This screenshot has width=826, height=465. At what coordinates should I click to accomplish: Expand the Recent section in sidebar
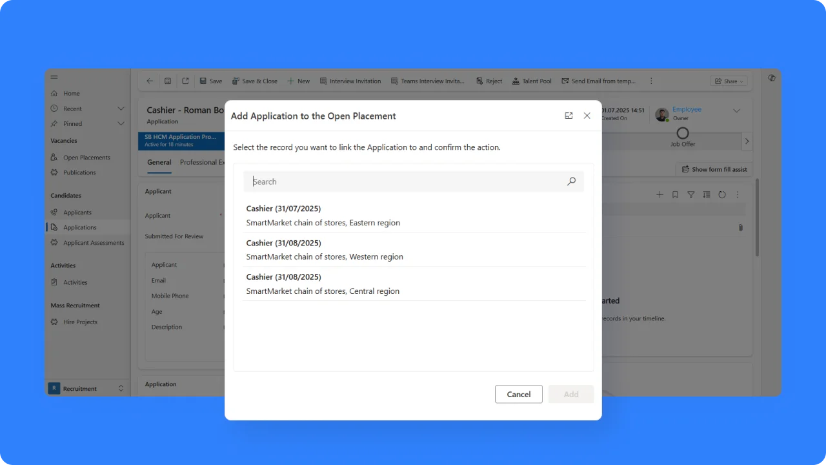click(x=121, y=108)
